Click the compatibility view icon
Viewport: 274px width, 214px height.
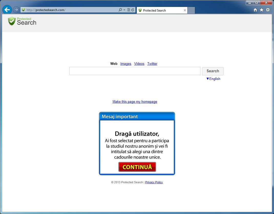tap(129, 10)
